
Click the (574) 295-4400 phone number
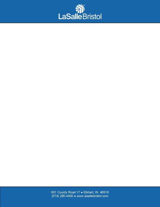62,196
